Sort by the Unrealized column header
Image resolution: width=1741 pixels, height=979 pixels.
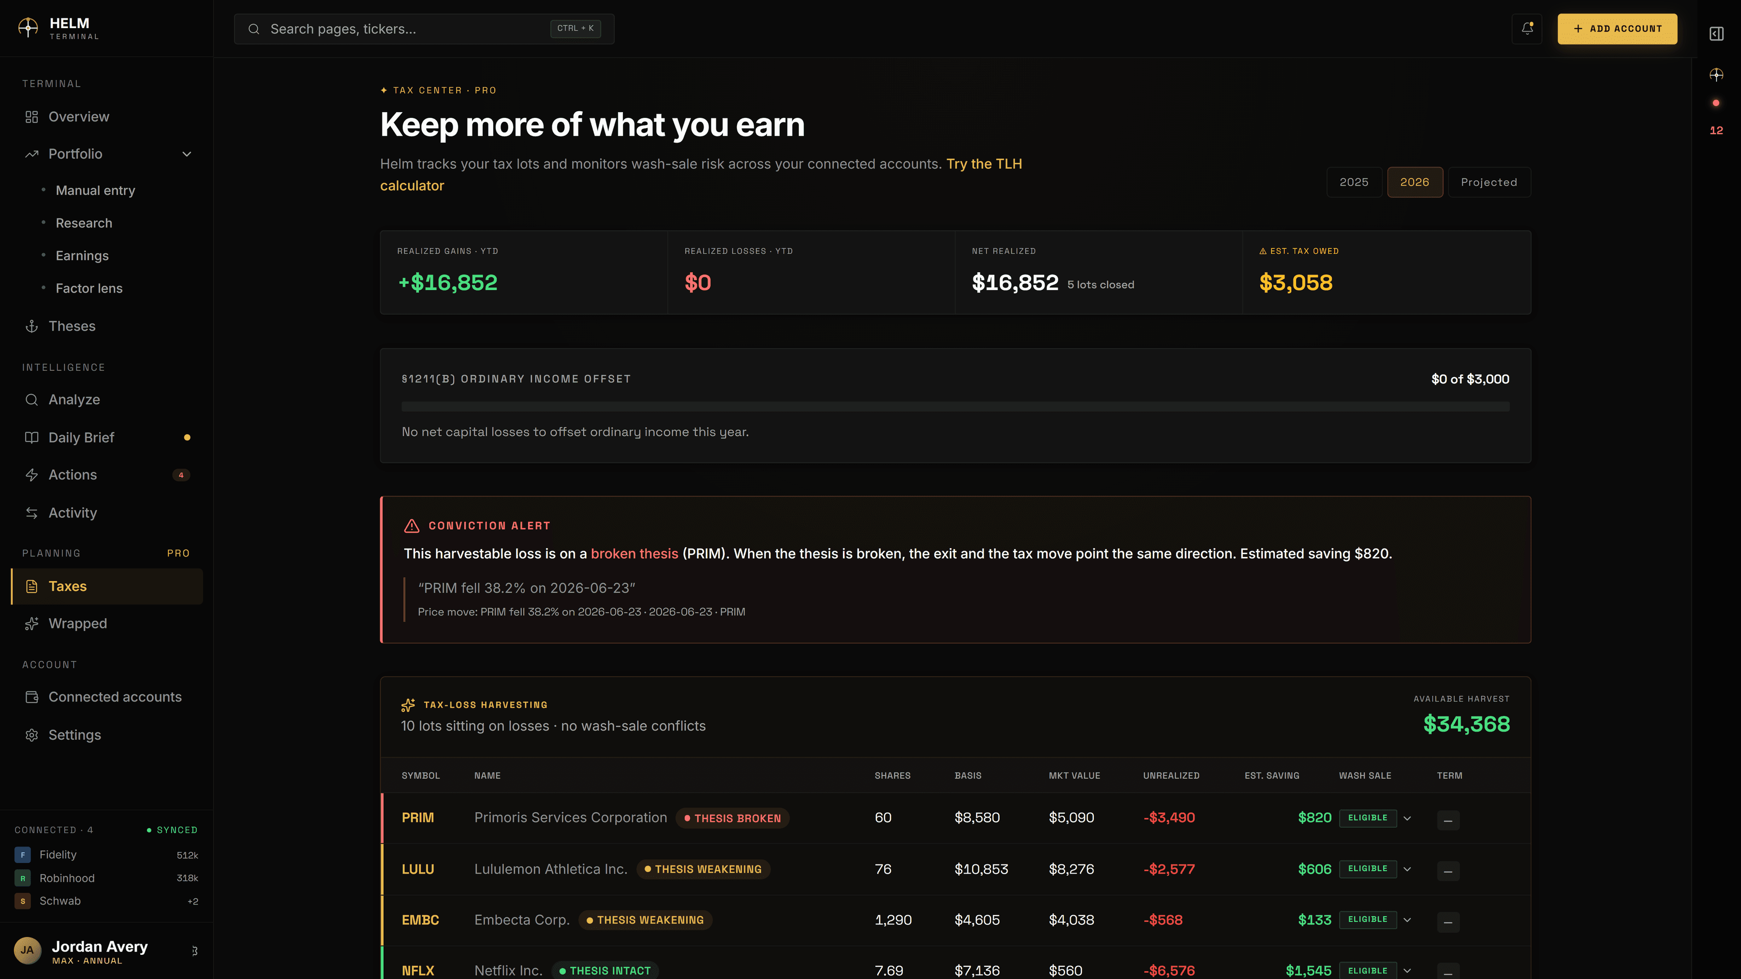[1171, 775]
